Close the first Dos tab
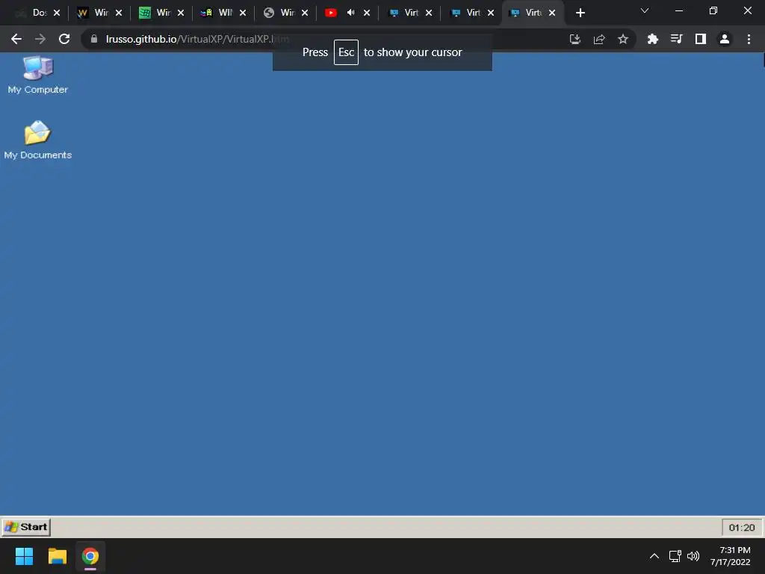This screenshot has height=574, width=765. click(57, 13)
